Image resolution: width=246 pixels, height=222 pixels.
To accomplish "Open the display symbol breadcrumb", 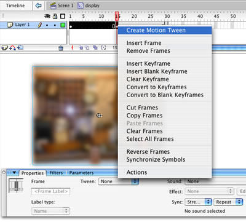I will (89, 6).
